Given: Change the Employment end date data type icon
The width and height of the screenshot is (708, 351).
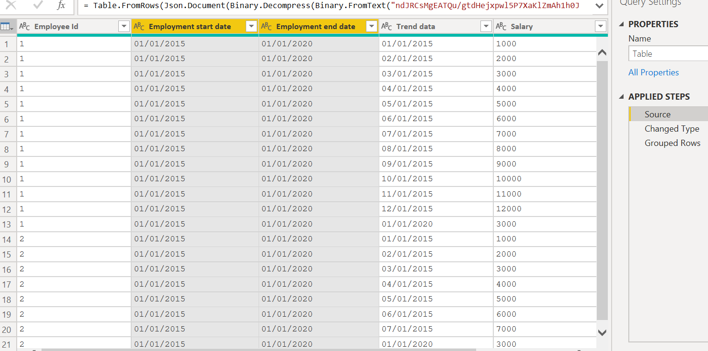Looking at the screenshot, I should pyautogui.click(x=266, y=27).
